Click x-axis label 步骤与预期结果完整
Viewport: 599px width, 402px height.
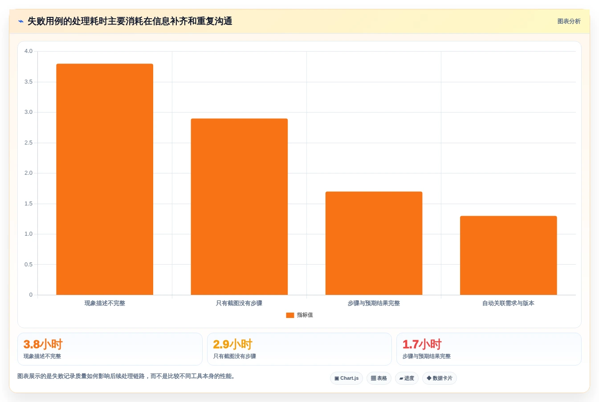(x=374, y=303)
